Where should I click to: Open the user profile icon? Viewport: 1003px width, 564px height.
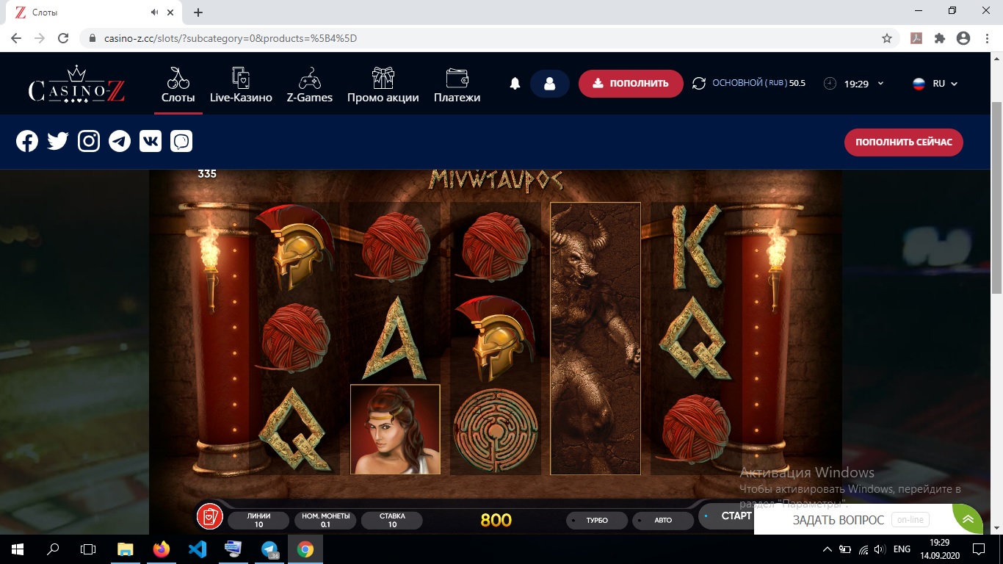click(x=549, y=84)
